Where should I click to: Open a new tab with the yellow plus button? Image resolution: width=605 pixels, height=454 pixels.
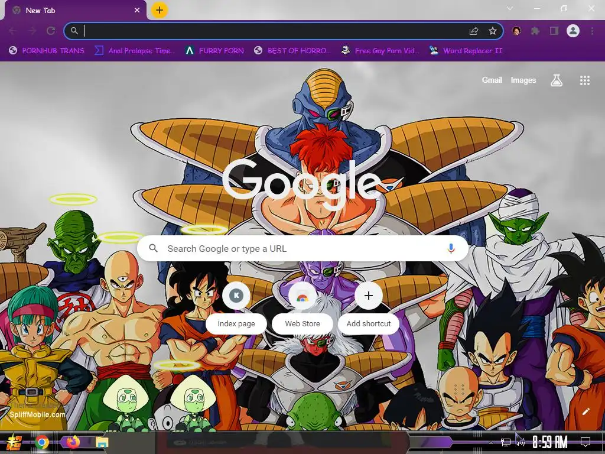coord(160,10)
